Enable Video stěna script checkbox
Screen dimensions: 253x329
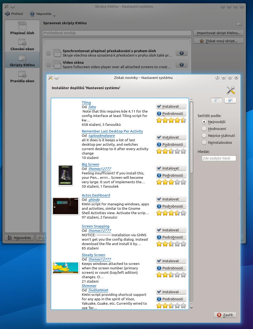click(x=48, y=65)
